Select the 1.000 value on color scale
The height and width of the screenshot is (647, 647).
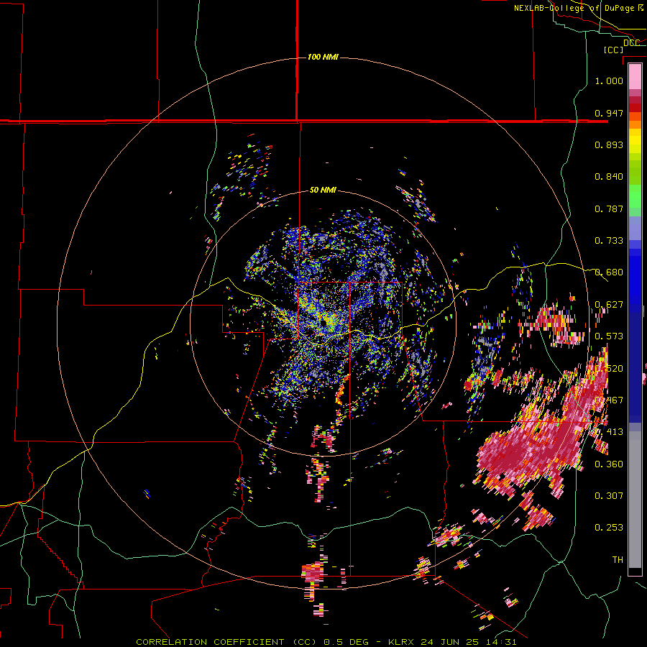point(609,81)
